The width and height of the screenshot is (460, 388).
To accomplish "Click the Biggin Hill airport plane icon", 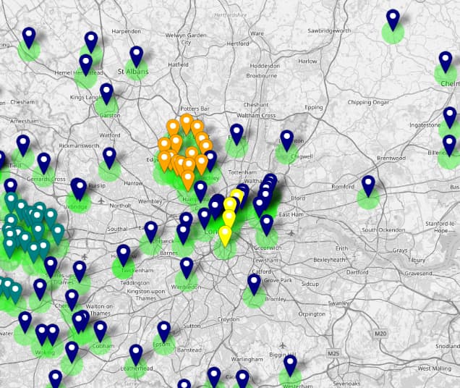I will [282, 345].
